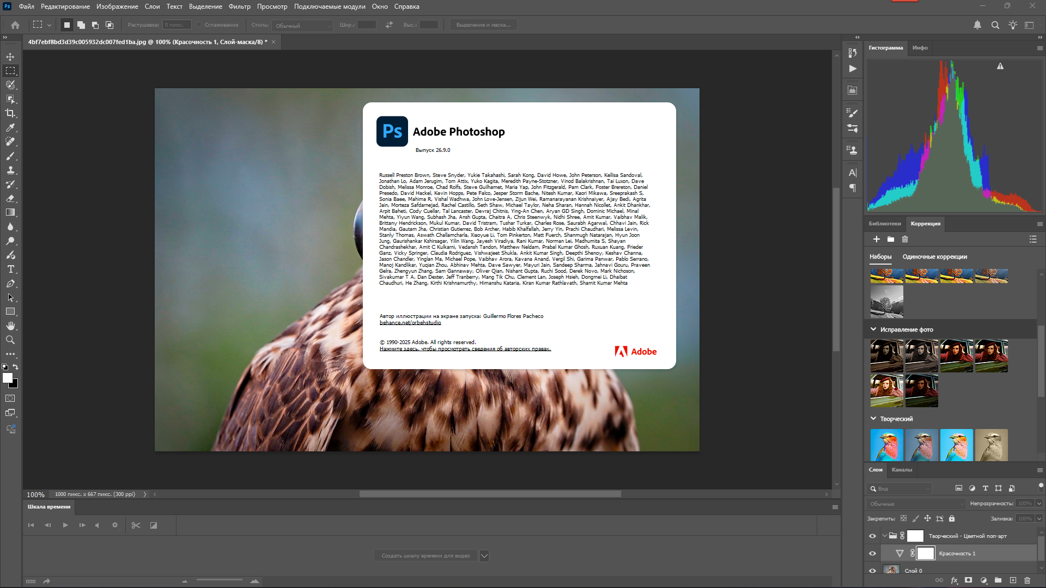Screen dimensions: 1046x588
Task: Open the Изображение menu
Action: coord(117,7)
